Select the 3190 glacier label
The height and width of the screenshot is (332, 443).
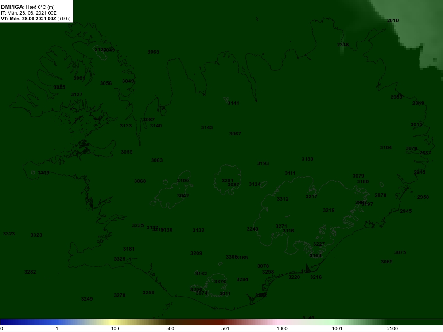[x=183, y=181]
